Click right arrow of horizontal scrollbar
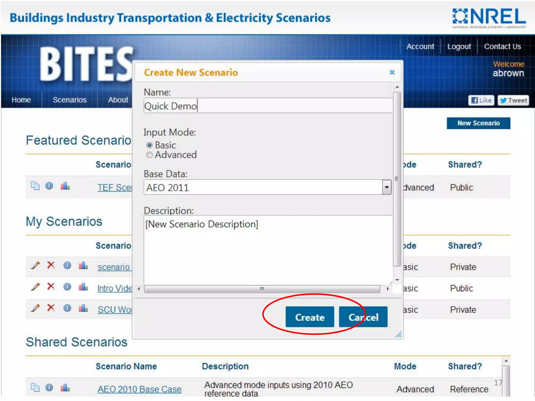Image resolution: width=535 pixels, height=401 pixels. [388, 289]
